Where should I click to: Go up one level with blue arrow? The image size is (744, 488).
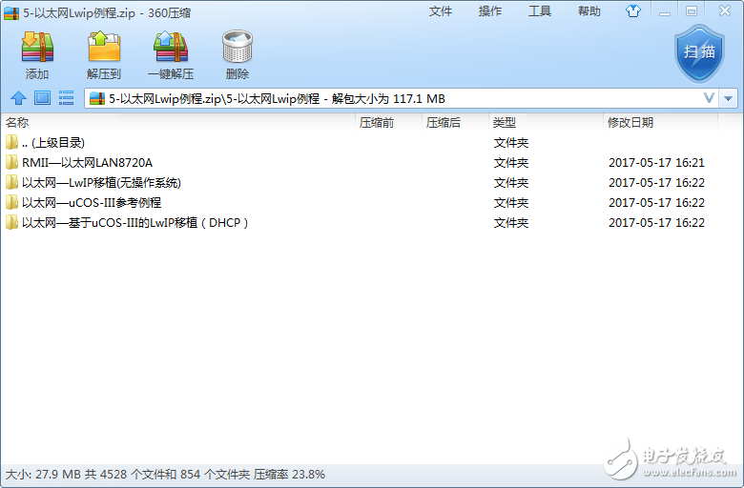click(x=17, y=98)
